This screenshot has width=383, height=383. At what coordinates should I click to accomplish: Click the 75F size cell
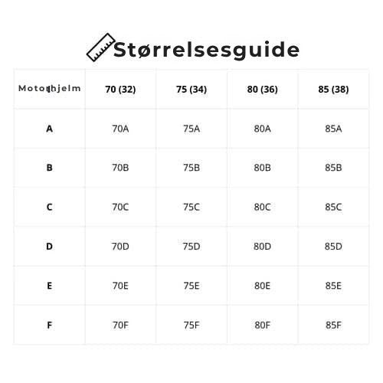click(191, 325)
